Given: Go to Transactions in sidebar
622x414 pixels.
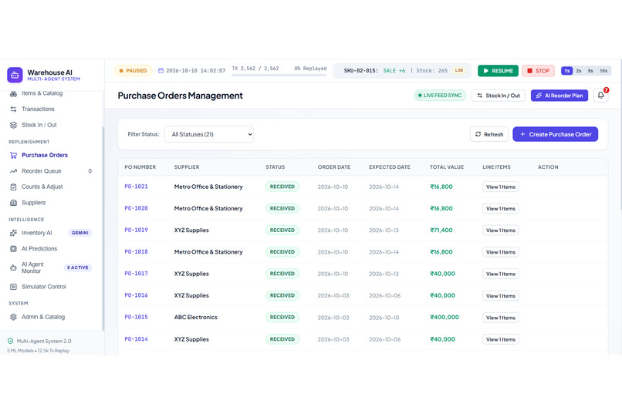Looking at the screenshot, I should (38, 109).
